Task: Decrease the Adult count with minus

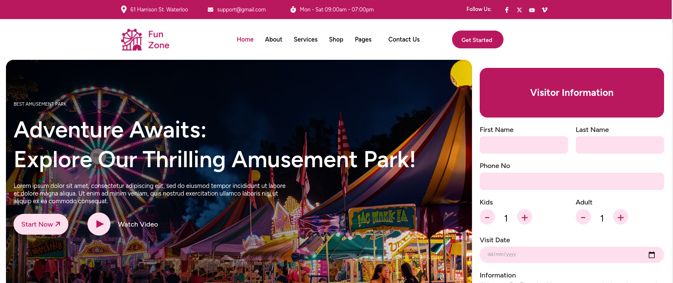Action: pyautogui.click(x=583, y=217)
